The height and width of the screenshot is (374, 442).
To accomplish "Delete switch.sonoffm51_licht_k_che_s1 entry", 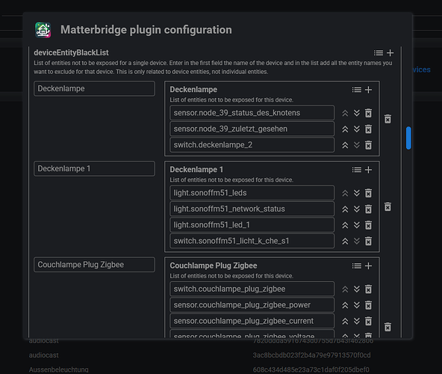I will [368, 242].
